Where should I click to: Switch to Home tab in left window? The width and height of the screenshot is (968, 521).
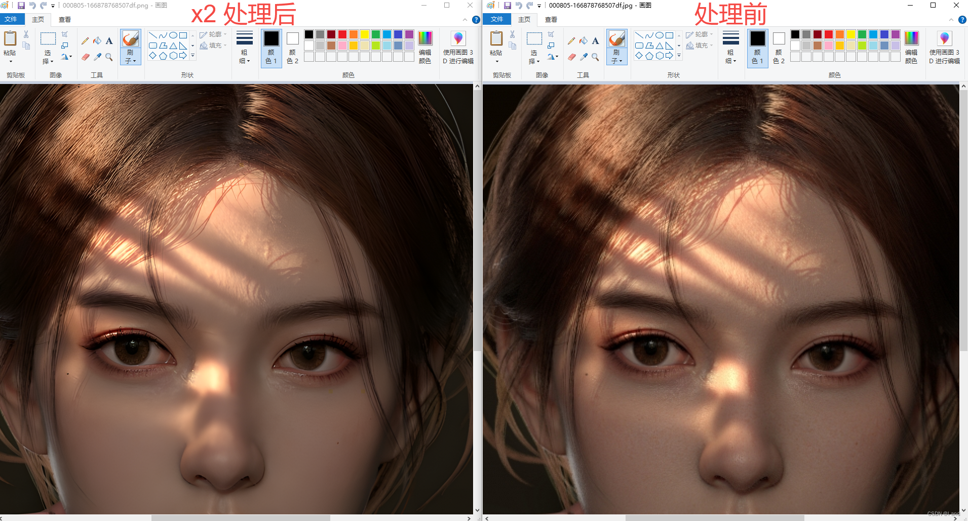coord(38,20)
